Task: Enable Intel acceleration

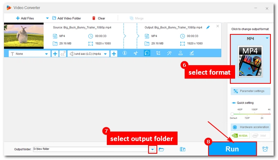Action: [x=261, y=136]
